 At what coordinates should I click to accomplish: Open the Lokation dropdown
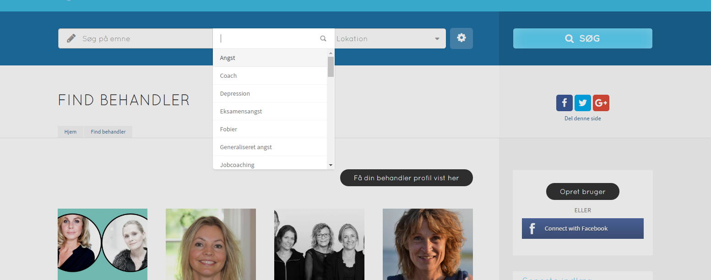[389, 39]
